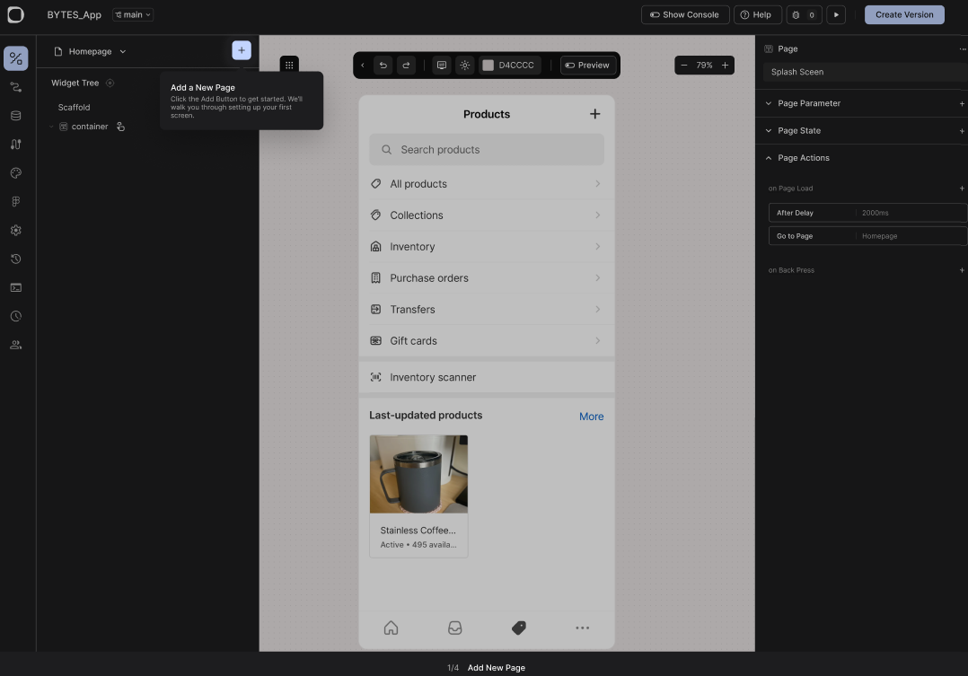Open the action flow icon in the sidebar
This screenshot has height=676, width=968.
[16, 87]
